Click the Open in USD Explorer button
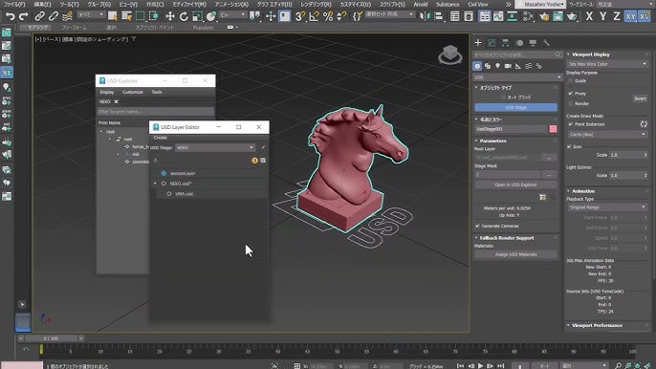 pos(515,184)
